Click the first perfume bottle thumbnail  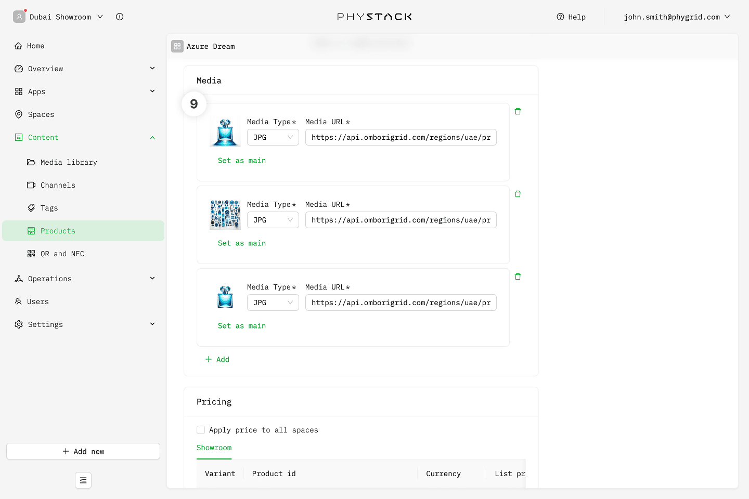tap(225, 132)
